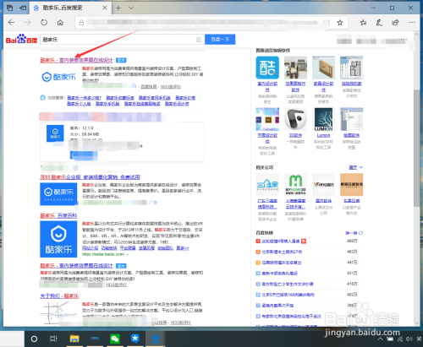Click the Cortana circle on taskbar
Viewport: 423px width, 347px height.
(x=34, y=339)
